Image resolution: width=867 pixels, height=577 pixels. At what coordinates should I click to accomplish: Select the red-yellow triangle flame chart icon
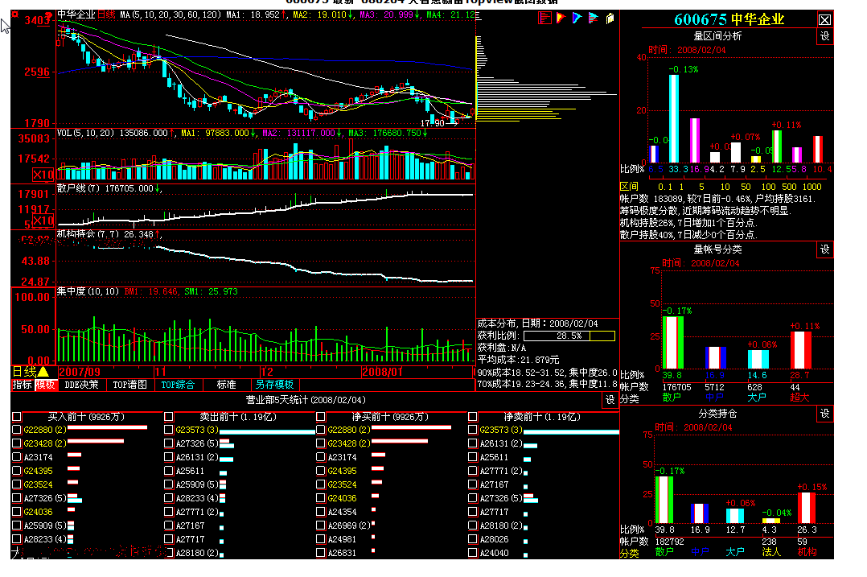(x=561, y=19)
